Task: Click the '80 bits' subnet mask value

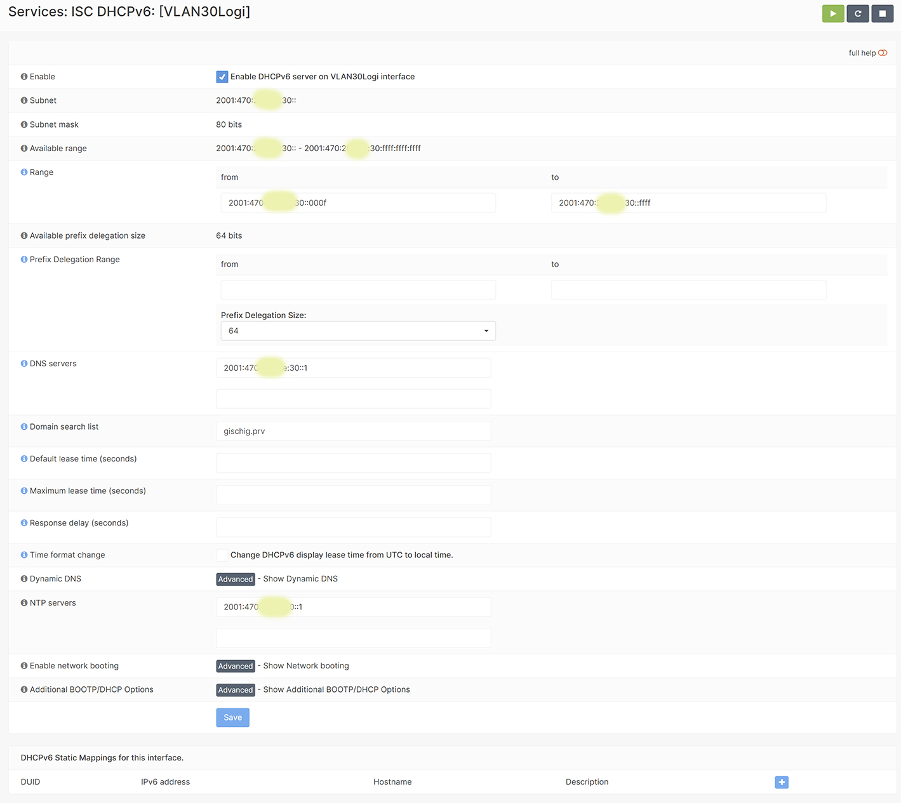Action: click(x=229, y=124)
